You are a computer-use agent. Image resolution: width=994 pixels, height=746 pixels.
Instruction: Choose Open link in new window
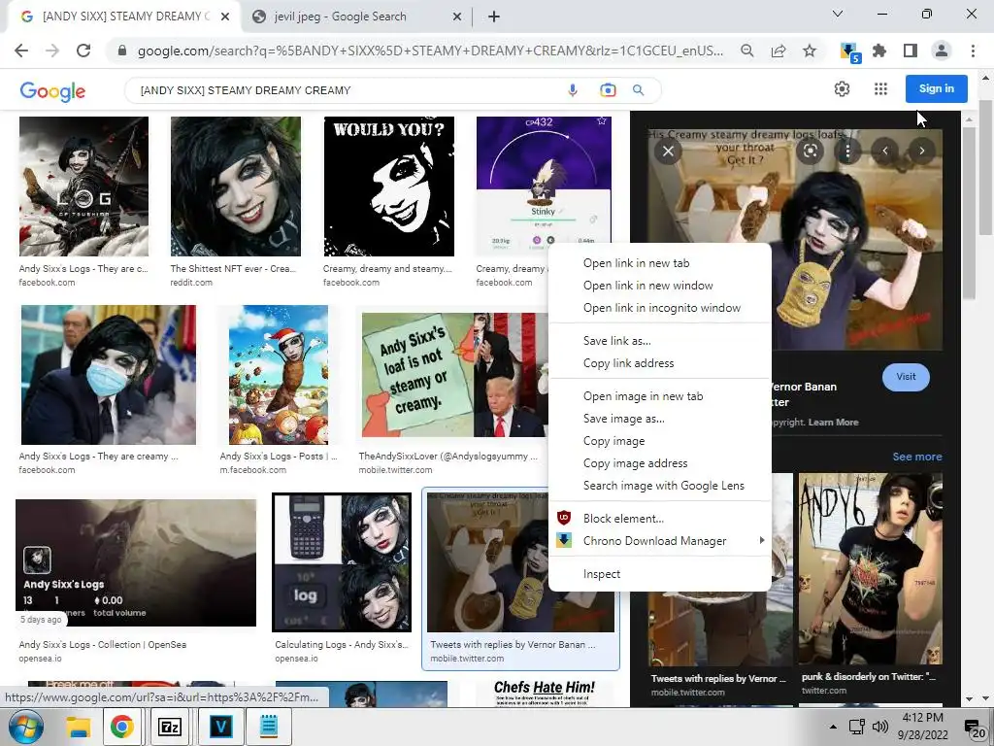click(x=660, y=286)
